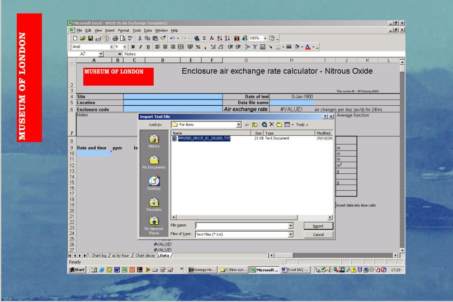Center cell text
The height and width of the screenshot is (302, 453).
pos(165,47)
